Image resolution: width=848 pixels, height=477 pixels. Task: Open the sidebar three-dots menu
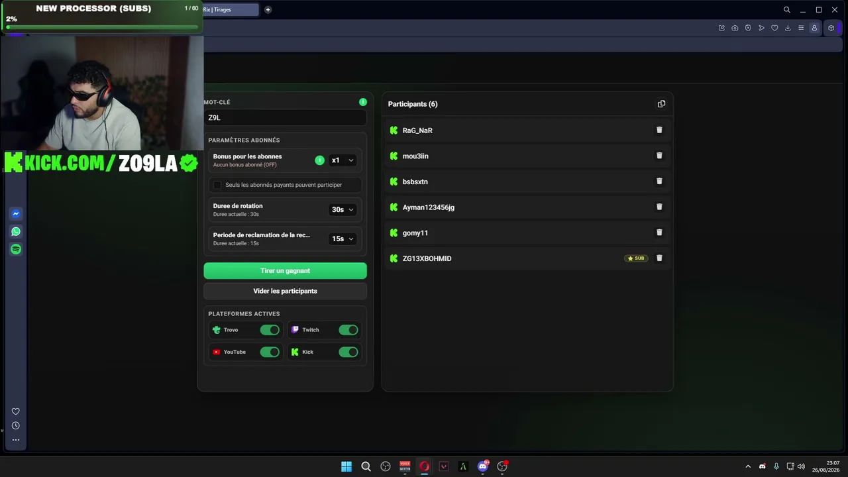pos(16,440)
